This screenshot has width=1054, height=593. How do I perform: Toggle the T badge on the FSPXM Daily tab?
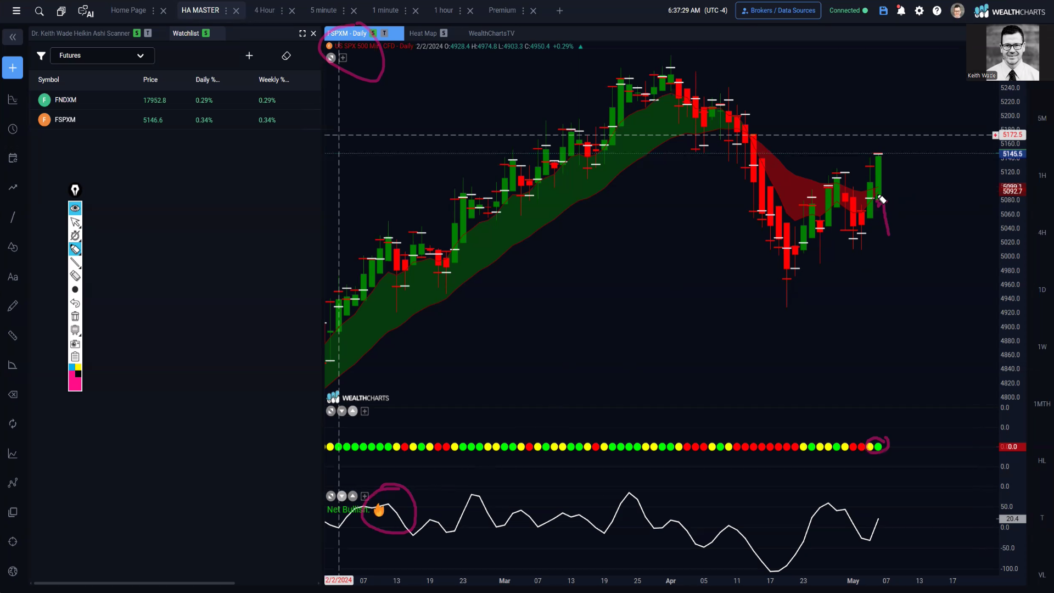(384, 33)
